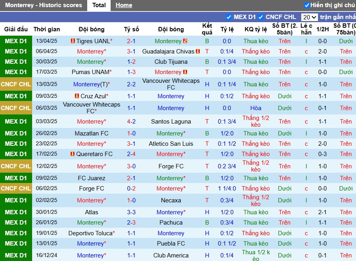
Task: Click the Kết quả column header
Action: (x=207, y=29)
